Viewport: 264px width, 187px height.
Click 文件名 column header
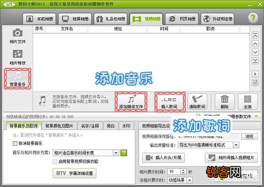(67, 29)
